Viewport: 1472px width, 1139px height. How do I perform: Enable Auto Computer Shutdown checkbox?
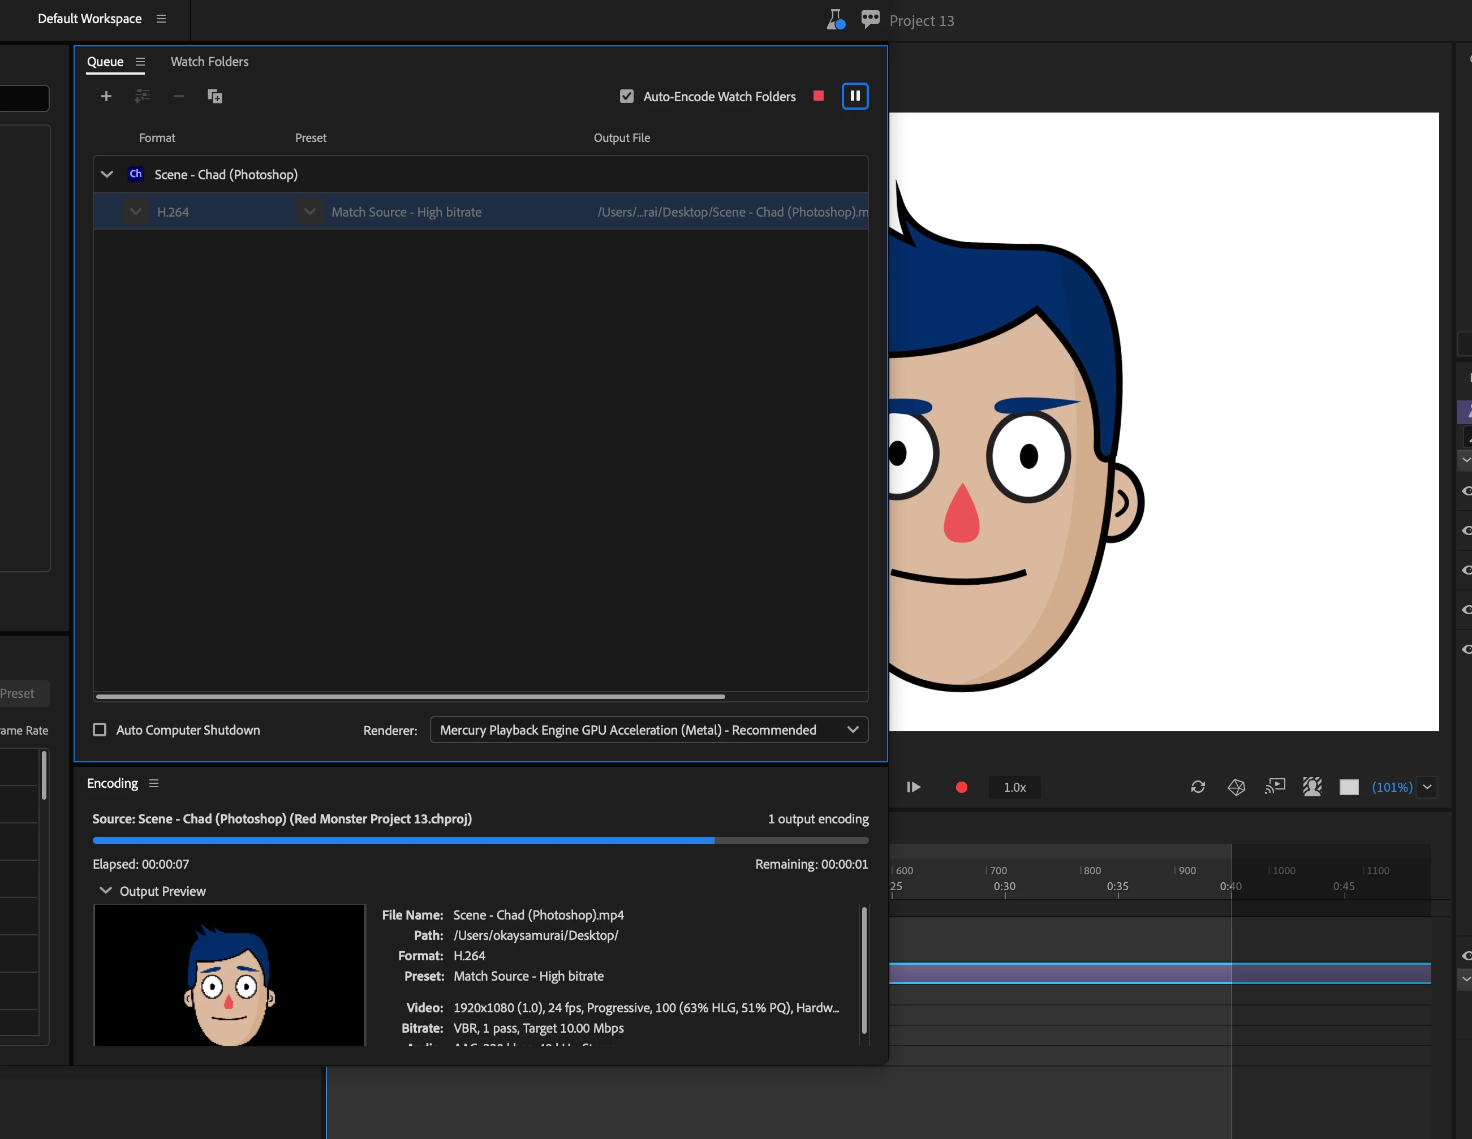point(100,730)
